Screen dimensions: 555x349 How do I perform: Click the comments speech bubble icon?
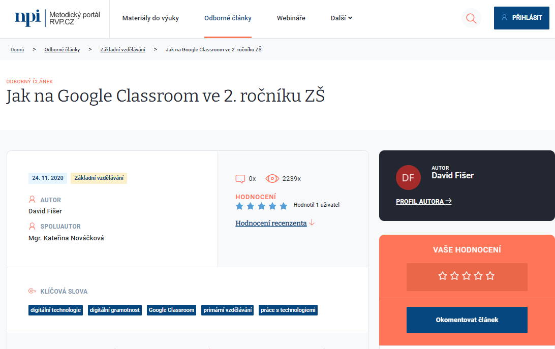click(x=240, y=179)
